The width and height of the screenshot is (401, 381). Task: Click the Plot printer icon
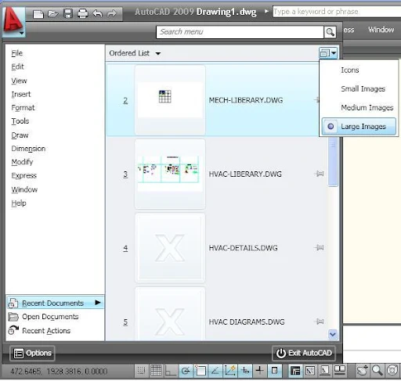[83, 13]
